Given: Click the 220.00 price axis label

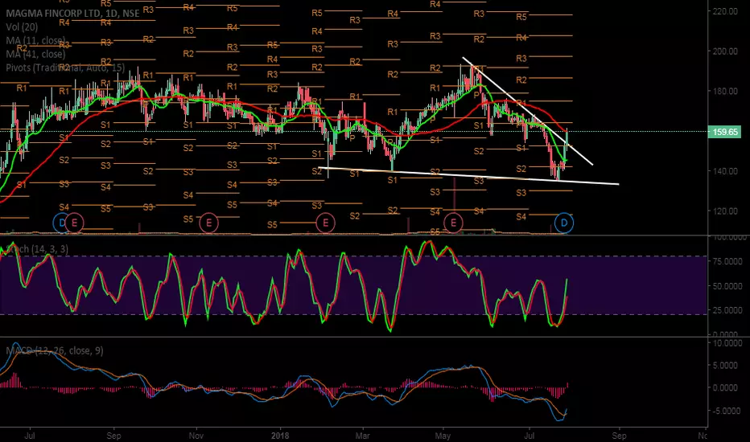Looking at the screenshot, I should (724, 11).
